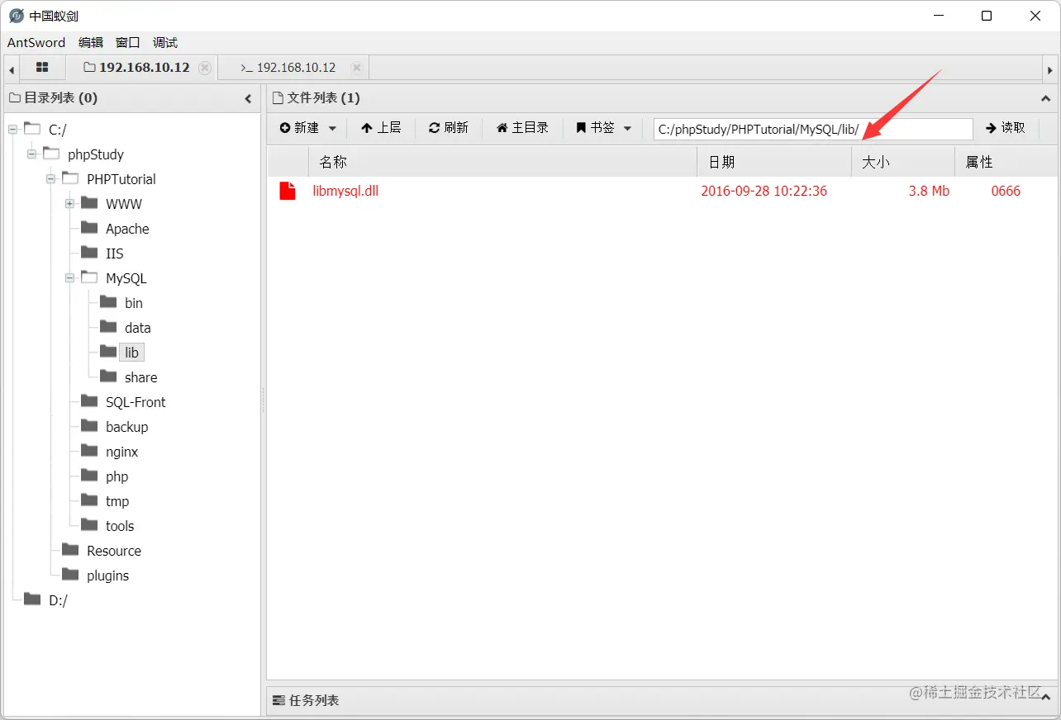This screenshot has width=1061, height=720.
Task: Collapse the phpStudy tree node
Action: point(32,154)
